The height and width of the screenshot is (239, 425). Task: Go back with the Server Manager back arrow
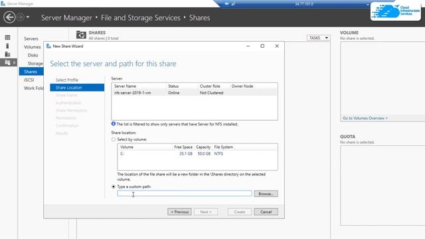(x=9, y=17)
